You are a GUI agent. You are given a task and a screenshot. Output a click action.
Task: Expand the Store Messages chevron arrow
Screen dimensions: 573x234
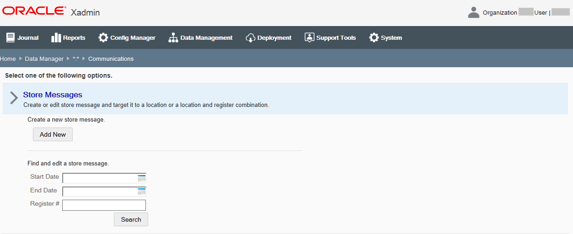click(14, 98)
